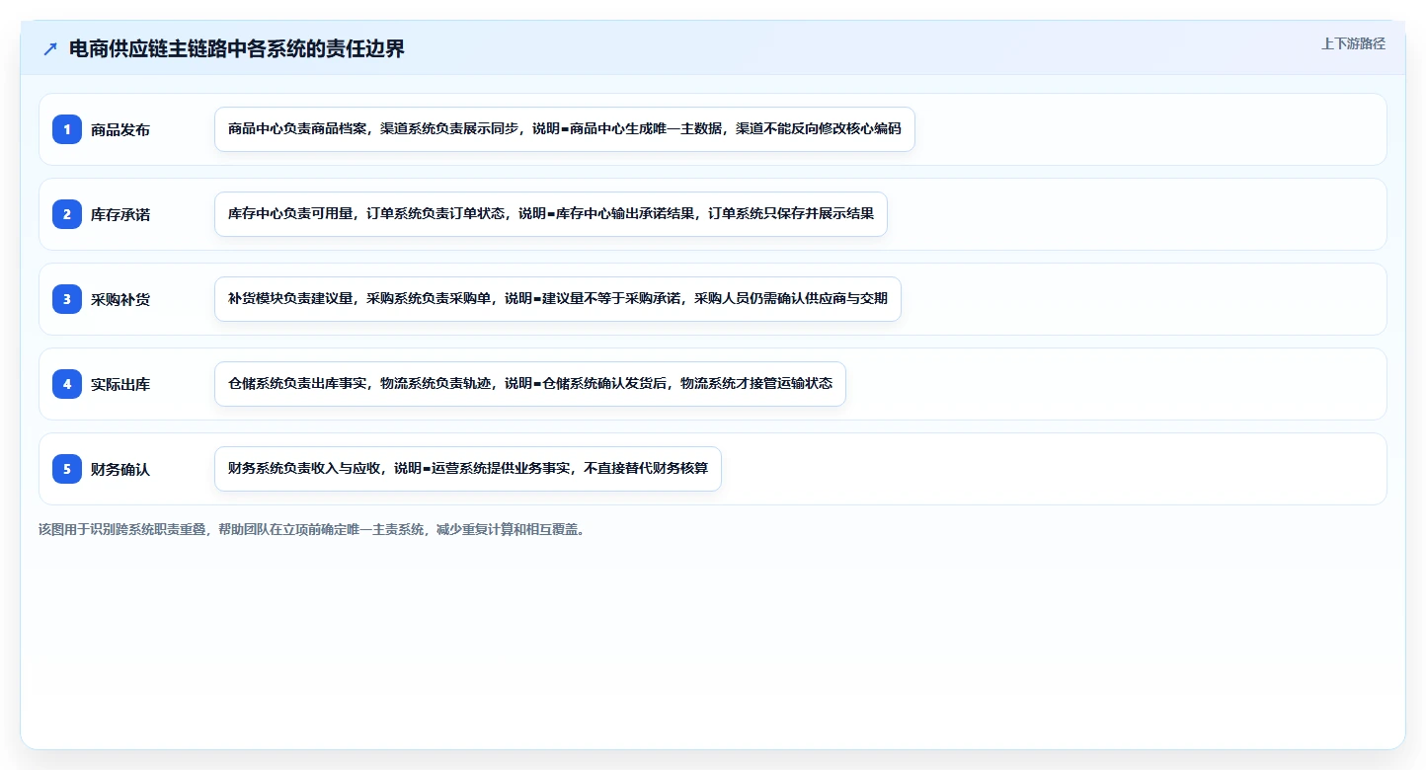Click step number 4 badge for 实际出库
This screenshot has height=770, width=1426.
pos(67,383)
